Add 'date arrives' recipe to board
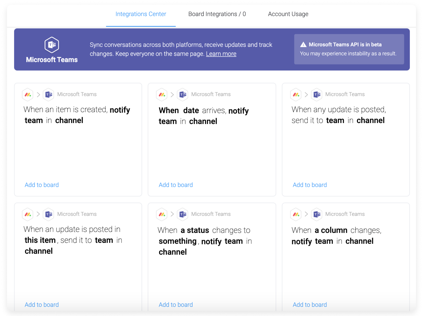The height and width of the screenshot is (316, 423). pyautogui.click(x=176, y=185)
